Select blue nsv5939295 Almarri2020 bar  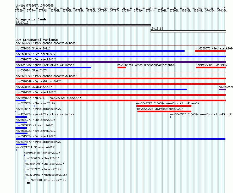(x=21, y=128)
